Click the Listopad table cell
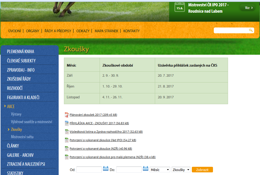The image size is (260, 175). (82, 99)
